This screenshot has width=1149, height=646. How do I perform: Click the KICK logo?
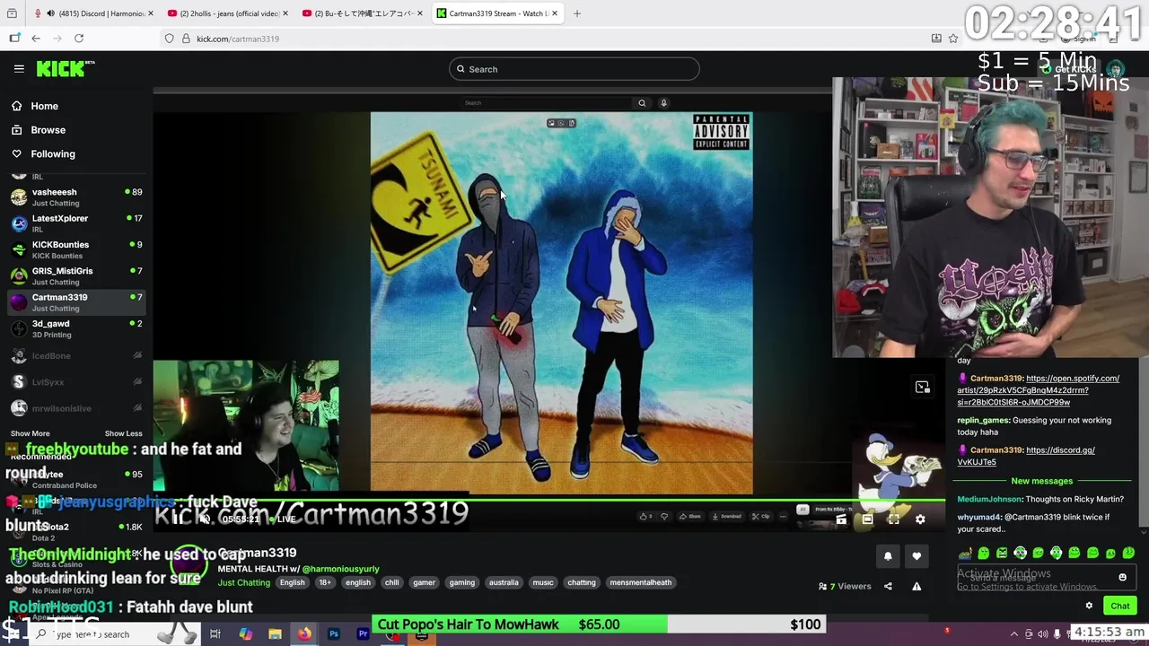tap(65, 68)
